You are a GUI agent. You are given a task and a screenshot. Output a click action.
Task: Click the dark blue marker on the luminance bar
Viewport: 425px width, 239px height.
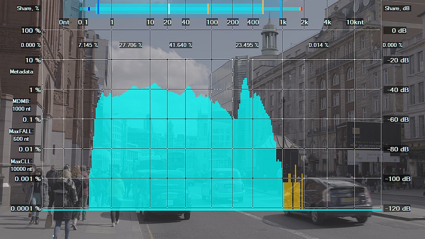[89, 9]
